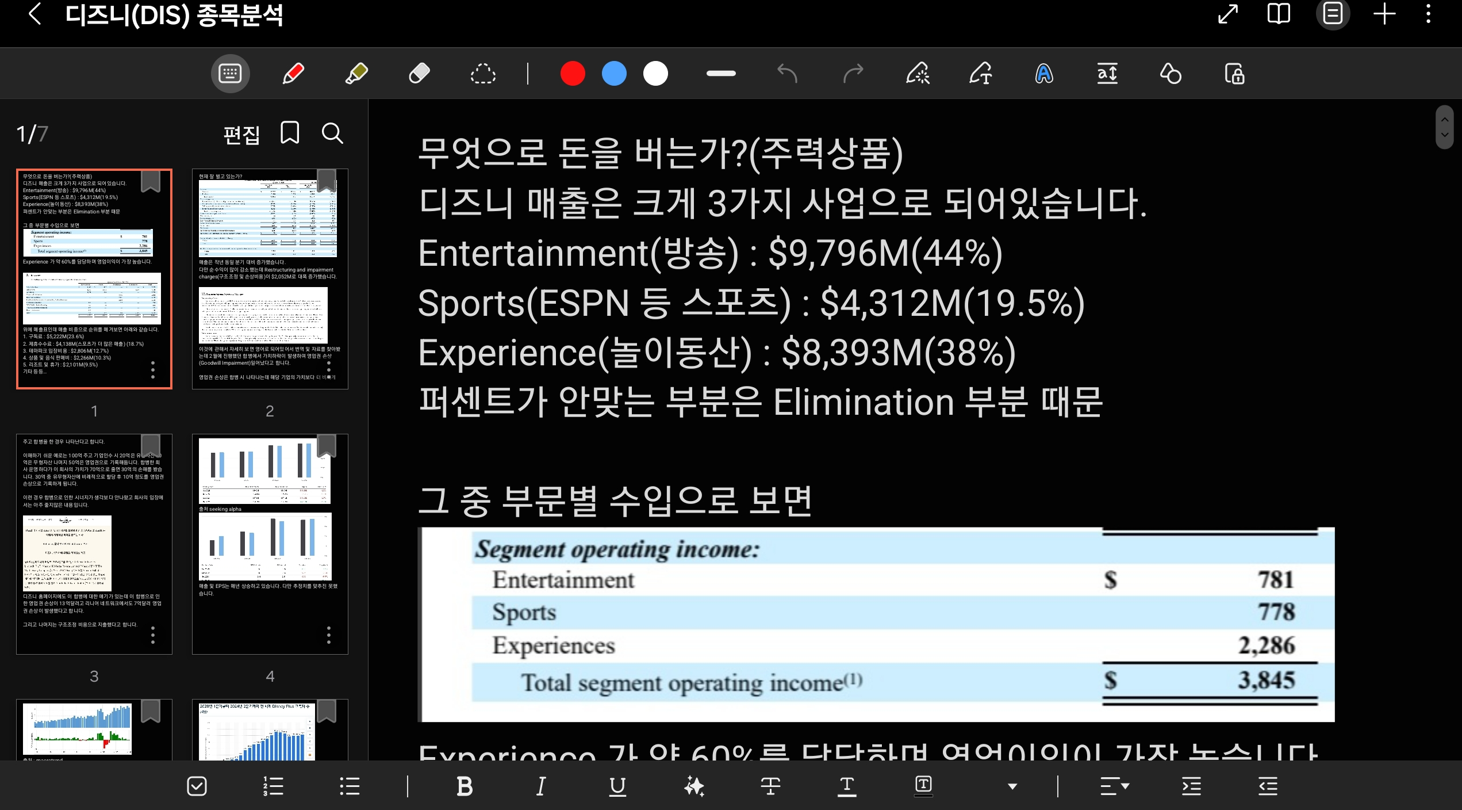The image size is (1462, 810).
Task: Tap the 편집 edit button
Action: pos(241,135)
